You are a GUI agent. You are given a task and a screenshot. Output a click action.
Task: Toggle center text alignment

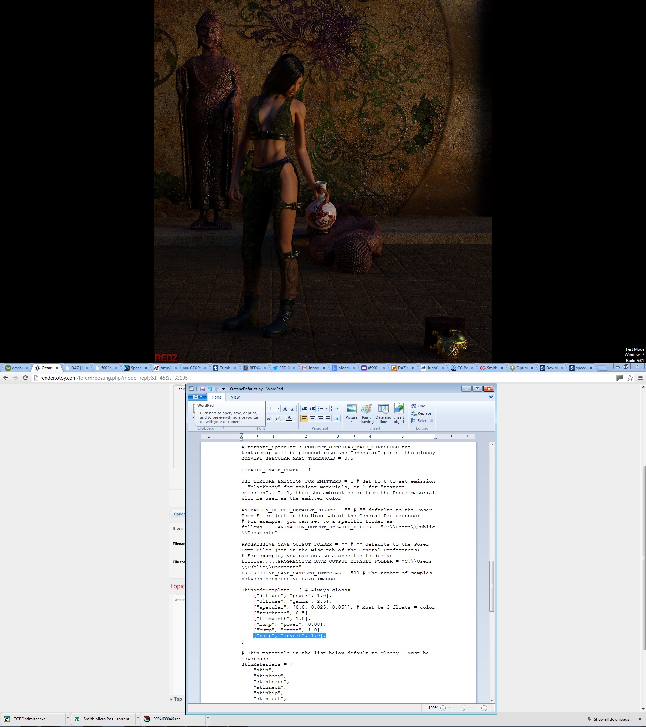click(x=312, y=418)
